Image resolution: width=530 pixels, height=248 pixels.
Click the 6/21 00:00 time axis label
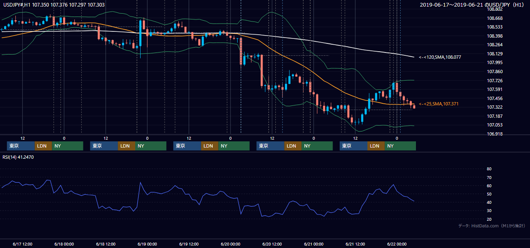[314, 244]
